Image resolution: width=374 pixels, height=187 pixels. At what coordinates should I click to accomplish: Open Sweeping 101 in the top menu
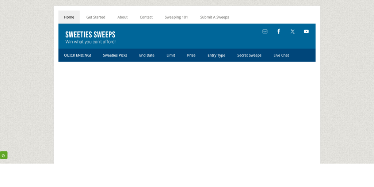pos(176,17)
